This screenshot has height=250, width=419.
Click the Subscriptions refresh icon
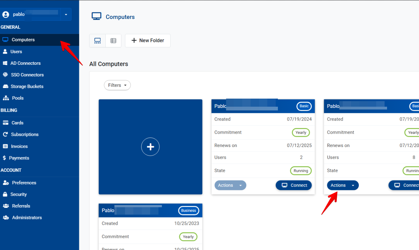tap(5, 135)
